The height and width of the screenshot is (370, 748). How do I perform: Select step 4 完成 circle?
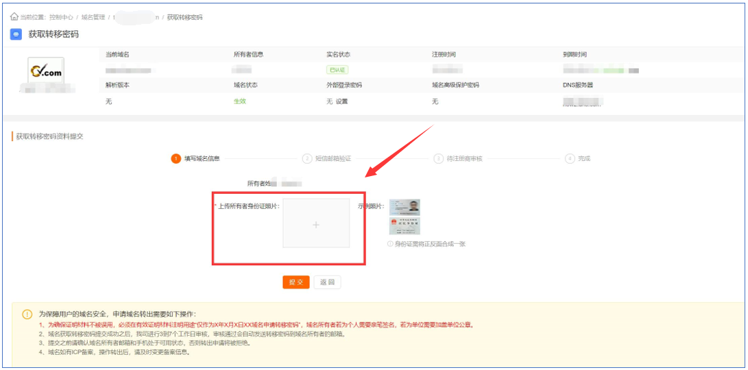coord(570,158)
